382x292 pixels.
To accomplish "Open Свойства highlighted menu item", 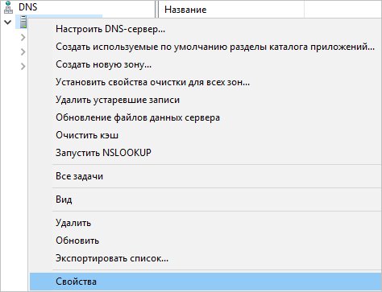I will tap(206, 282).
